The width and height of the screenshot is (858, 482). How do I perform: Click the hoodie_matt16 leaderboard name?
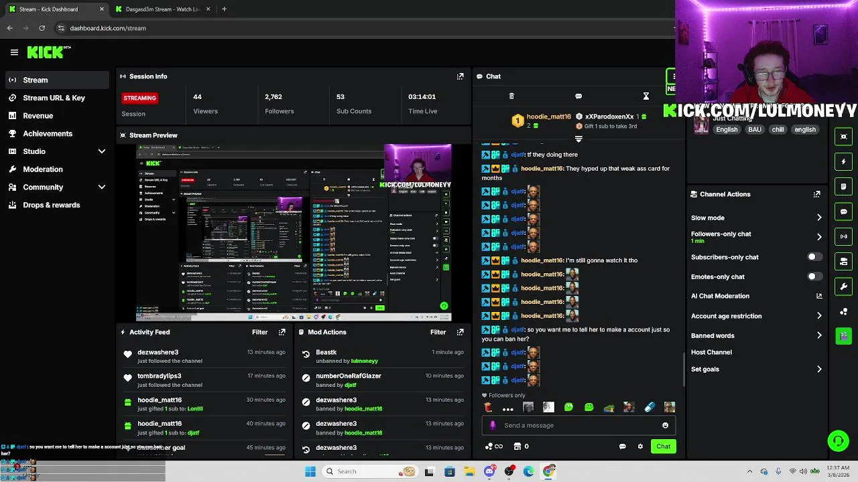click(548, 116)
